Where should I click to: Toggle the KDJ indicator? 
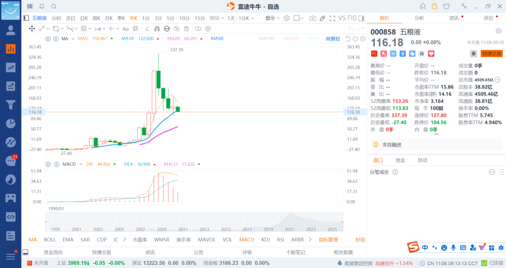point(266,239)
